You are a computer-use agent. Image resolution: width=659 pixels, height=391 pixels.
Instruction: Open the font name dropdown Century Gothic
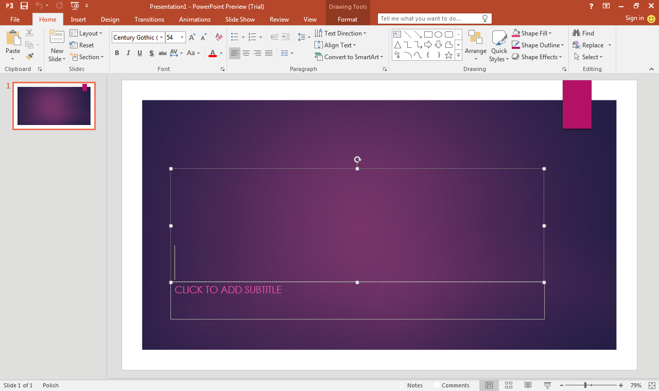point(161,38)
